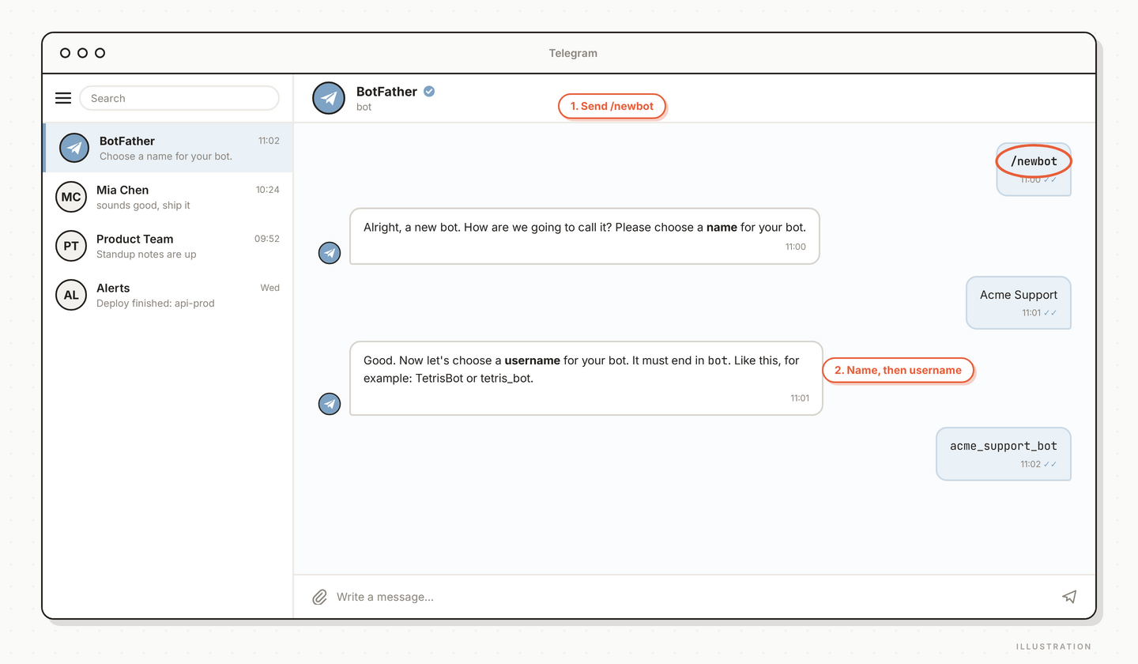
Task: Click BotFather's avatar in sidebar list
Action: click(x=74, y=148)
